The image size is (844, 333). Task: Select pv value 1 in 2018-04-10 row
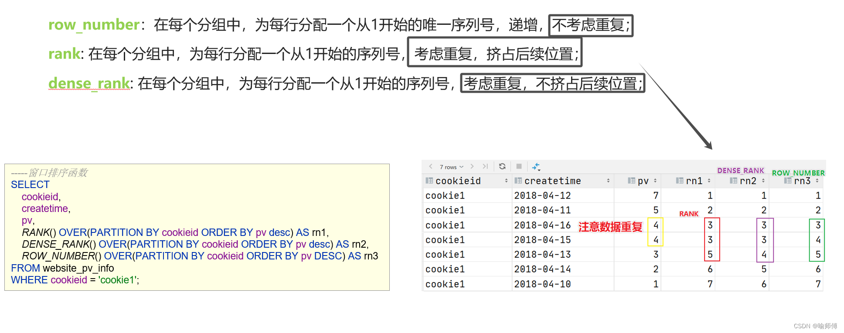[x=656, y=284]
